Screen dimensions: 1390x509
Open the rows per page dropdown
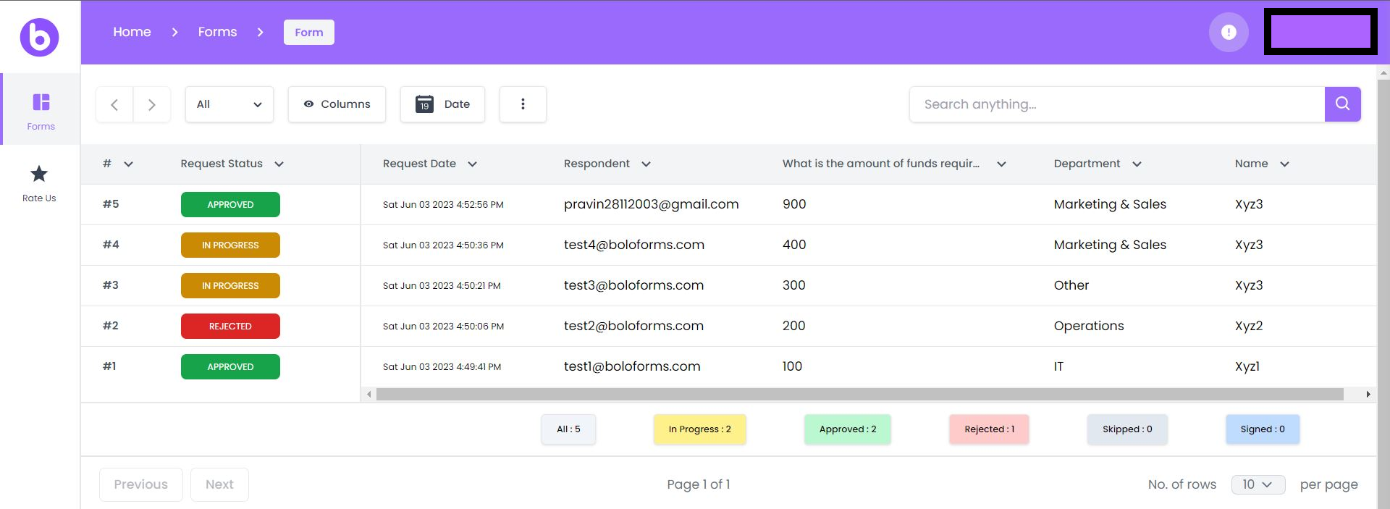click(x=1258, y=484)
